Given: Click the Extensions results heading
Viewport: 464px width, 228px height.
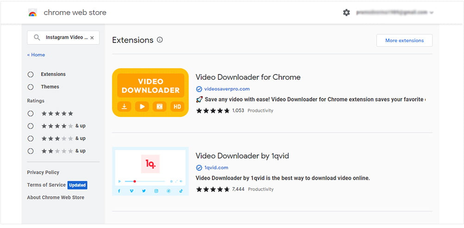Looking at the screenshot, I should click(x=133, y=40).
